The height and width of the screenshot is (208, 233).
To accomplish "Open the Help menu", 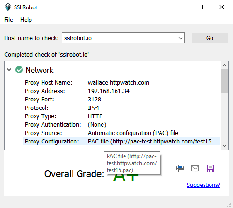I will pos(26,20).
